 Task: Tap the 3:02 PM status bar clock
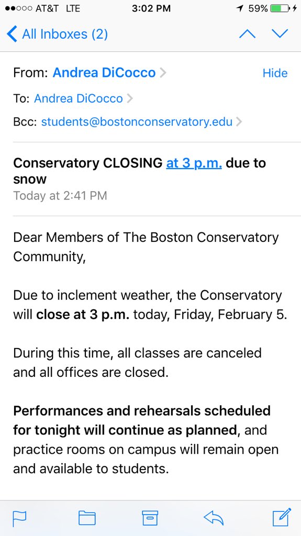[x=151, y=8]
